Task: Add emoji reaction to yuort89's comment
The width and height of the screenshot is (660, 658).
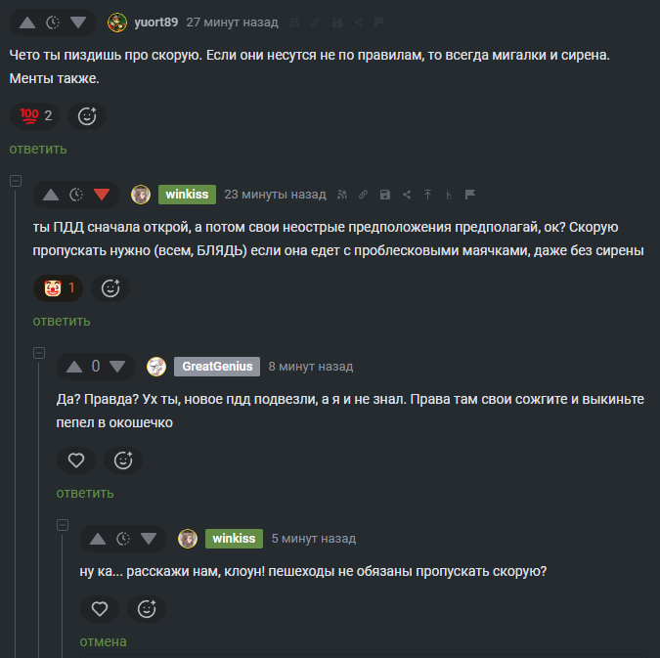Action: pos(87,116)
